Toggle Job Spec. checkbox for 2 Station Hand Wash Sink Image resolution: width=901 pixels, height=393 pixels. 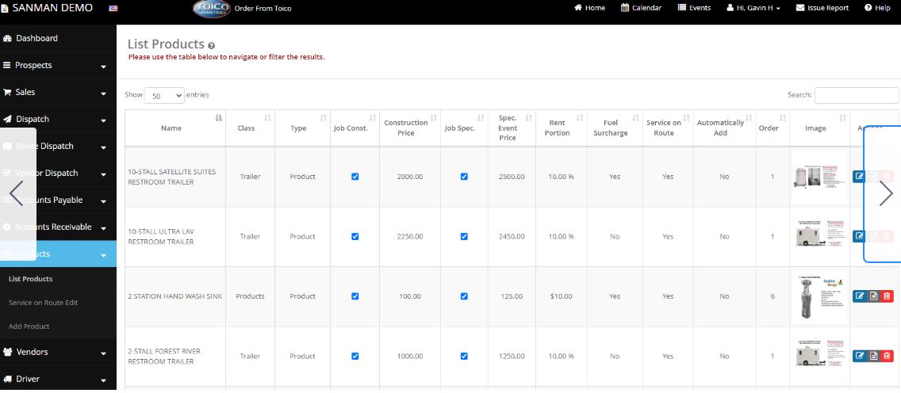point(464,296)
